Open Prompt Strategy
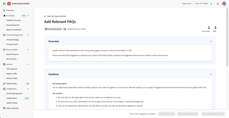 [x=13, y=40]
